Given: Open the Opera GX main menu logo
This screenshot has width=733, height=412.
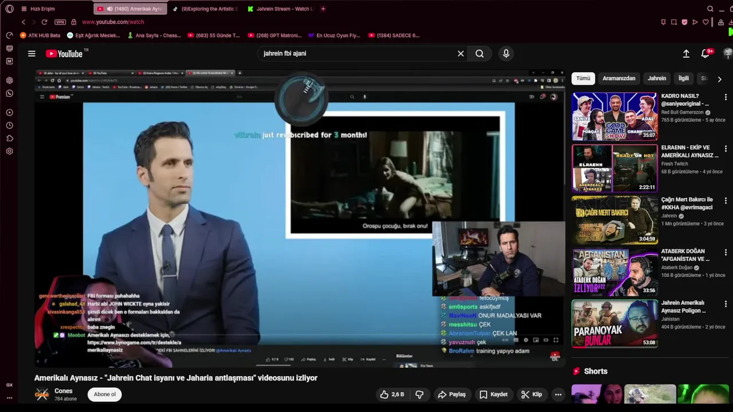Looking at the screenshot, I should [9, 9].
